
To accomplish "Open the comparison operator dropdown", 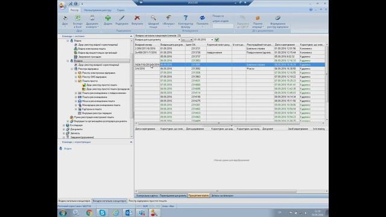I will point(191,40).
